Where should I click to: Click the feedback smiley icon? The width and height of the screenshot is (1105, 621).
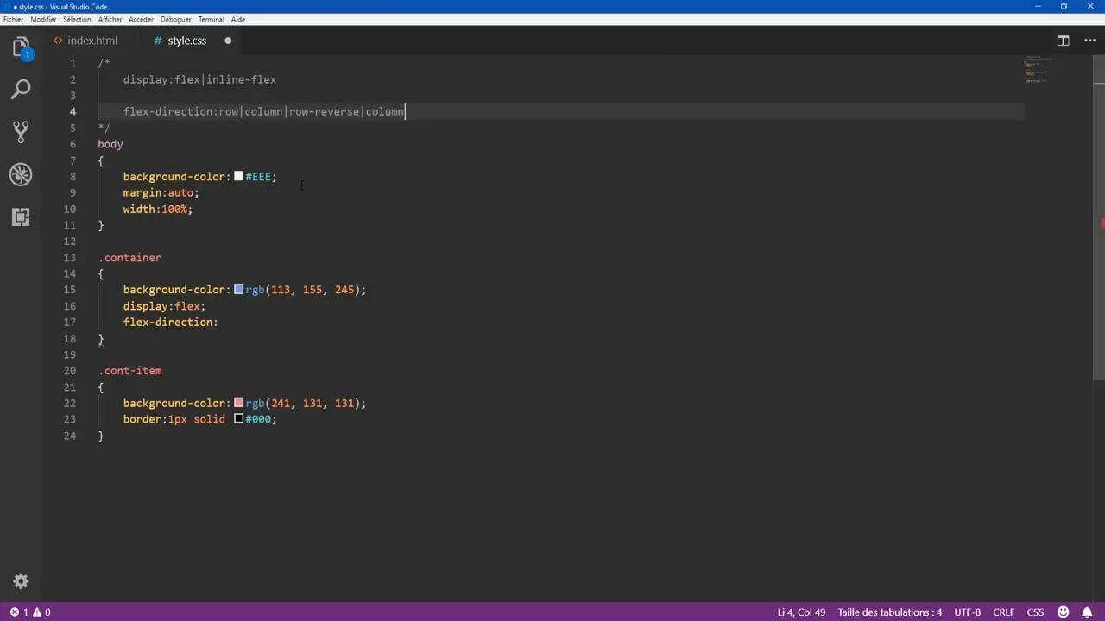[1063, 612]
